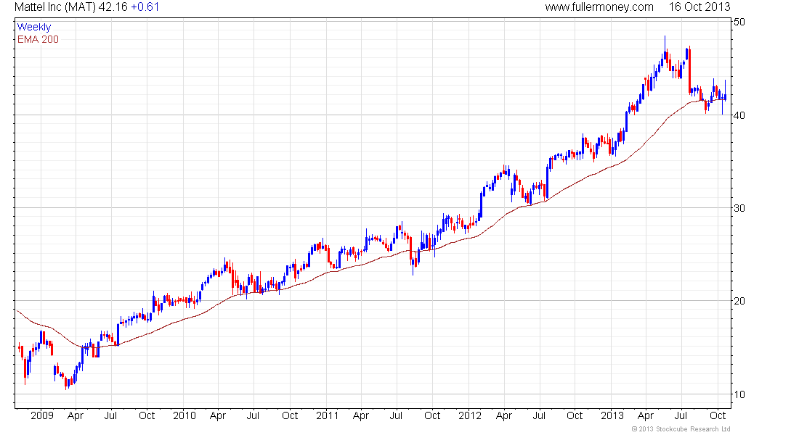The height and width of the screenshot is (435, 799).
Task: Click the 20 price axis label
Action: 739,301
